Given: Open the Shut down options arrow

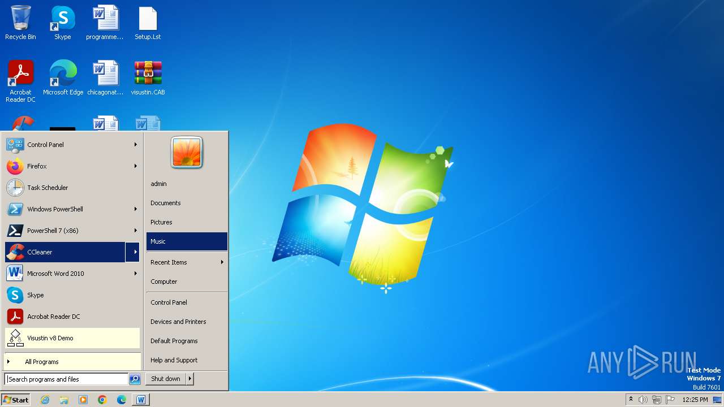Looking at the screenshot, I should (190, 379).
